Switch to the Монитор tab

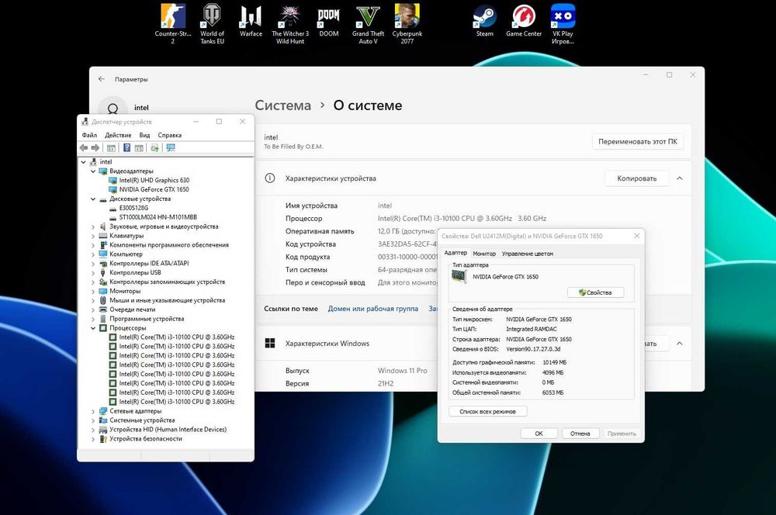pyautogui.click(x=484, y=254)
